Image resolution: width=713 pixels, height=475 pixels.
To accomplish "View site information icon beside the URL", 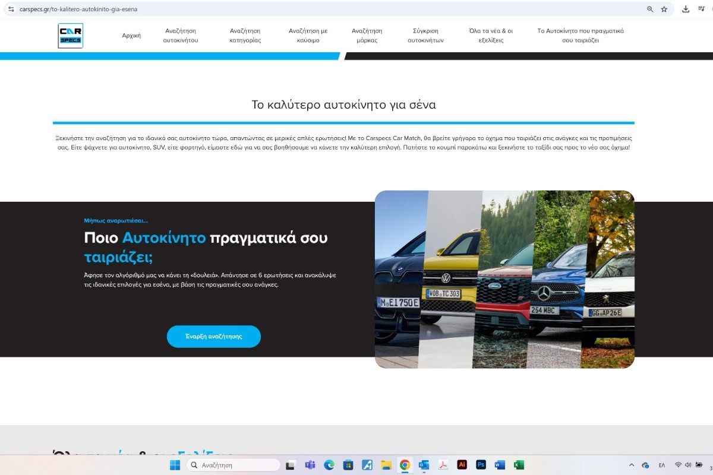I will pos(11,9).
